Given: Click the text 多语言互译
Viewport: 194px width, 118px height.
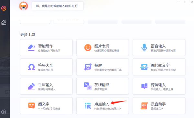Looking at the screenshot, I should click(101, 89).
